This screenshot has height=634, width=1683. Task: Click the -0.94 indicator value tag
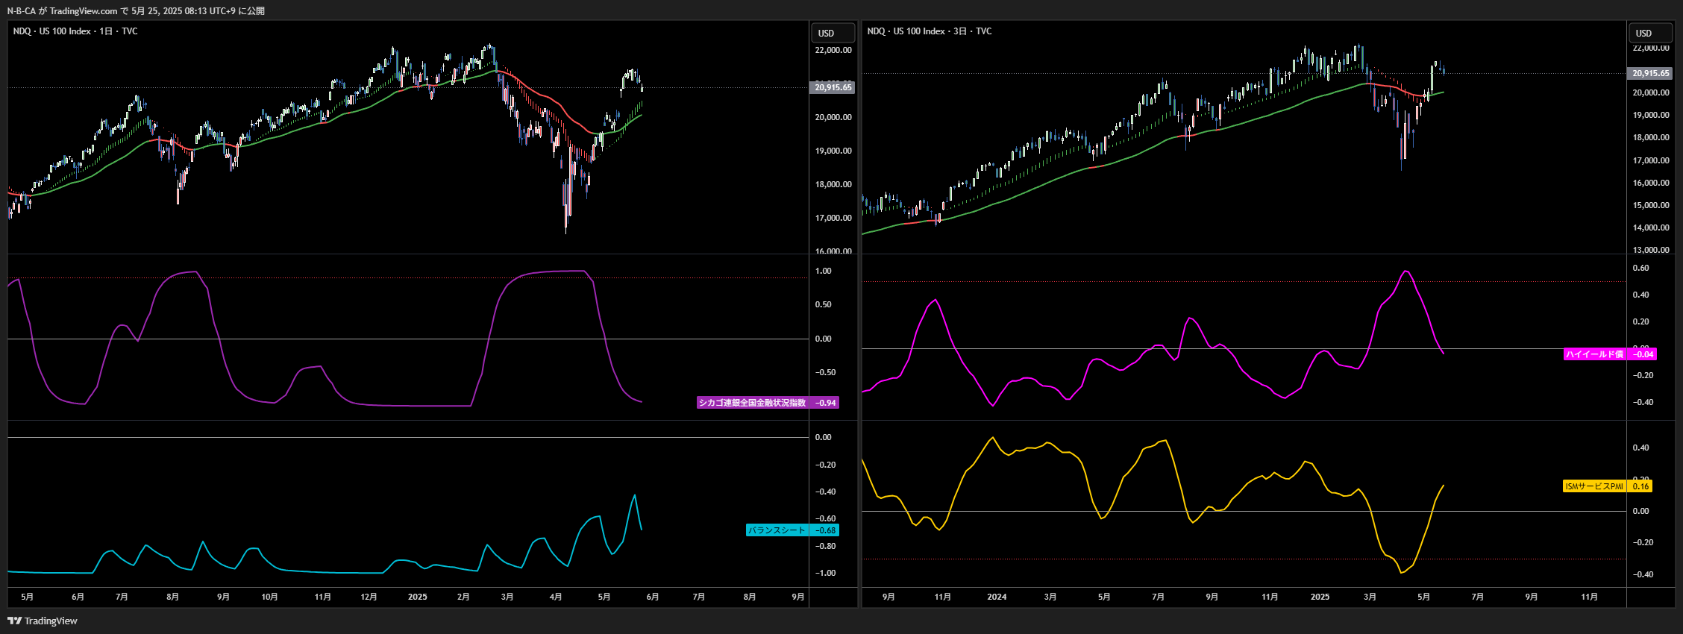coord(825,403)
